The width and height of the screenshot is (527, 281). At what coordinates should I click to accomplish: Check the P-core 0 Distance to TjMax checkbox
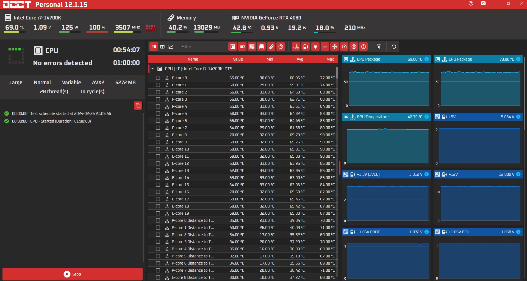(x=158, y=220)
